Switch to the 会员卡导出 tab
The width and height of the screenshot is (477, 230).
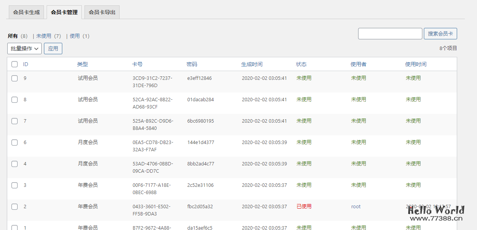coord(102,12)
